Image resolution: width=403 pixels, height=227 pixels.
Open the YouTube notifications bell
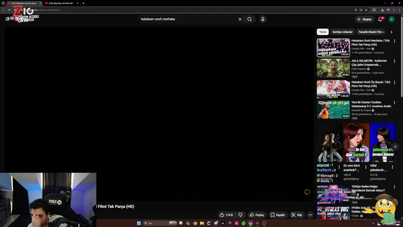[380, 19]
